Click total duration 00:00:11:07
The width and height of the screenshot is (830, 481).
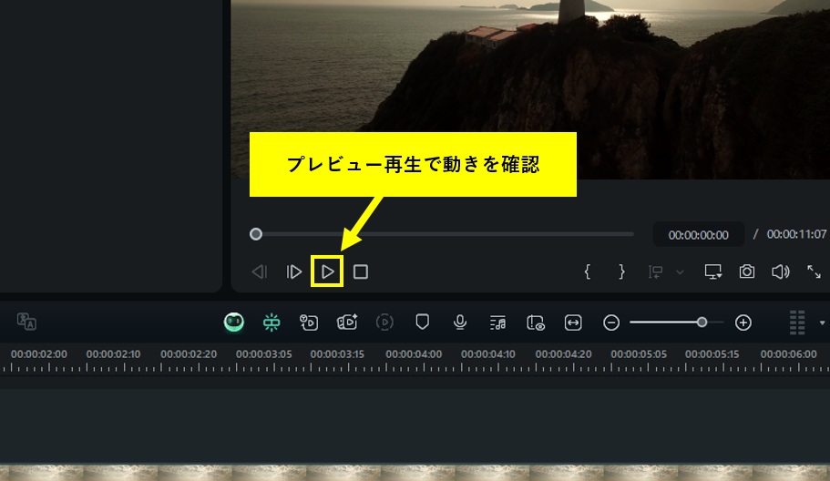(x=796, y=234)
